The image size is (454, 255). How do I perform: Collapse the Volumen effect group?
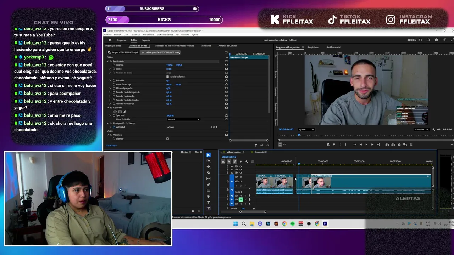pyautogui.click(x=108, y=135)
